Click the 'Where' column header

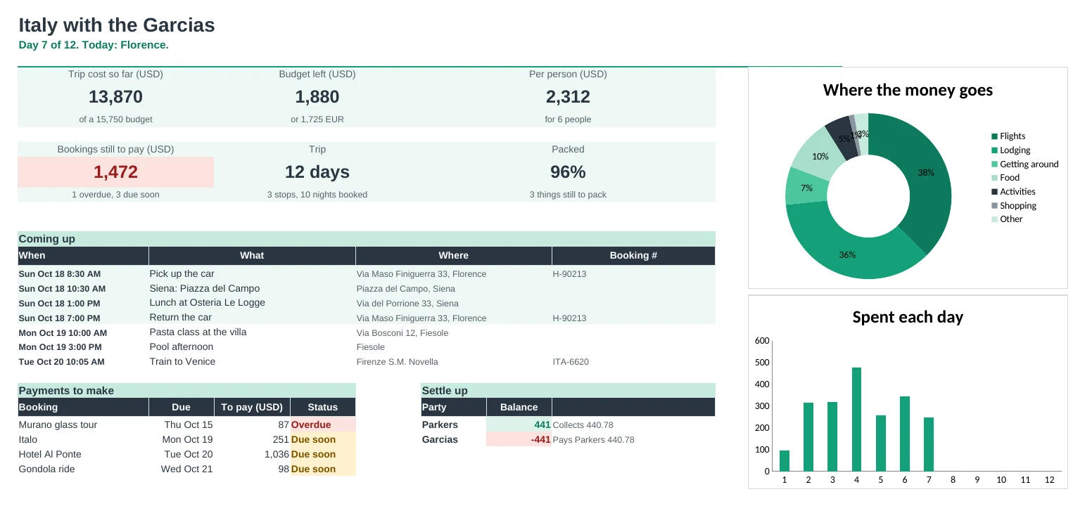click(454, 256)
